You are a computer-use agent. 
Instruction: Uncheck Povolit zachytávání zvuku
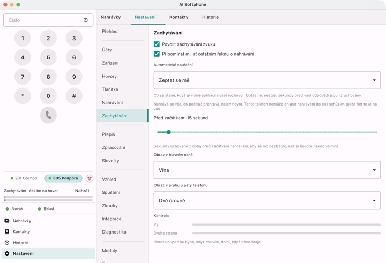pyautogui.click(x=157, y=44)
